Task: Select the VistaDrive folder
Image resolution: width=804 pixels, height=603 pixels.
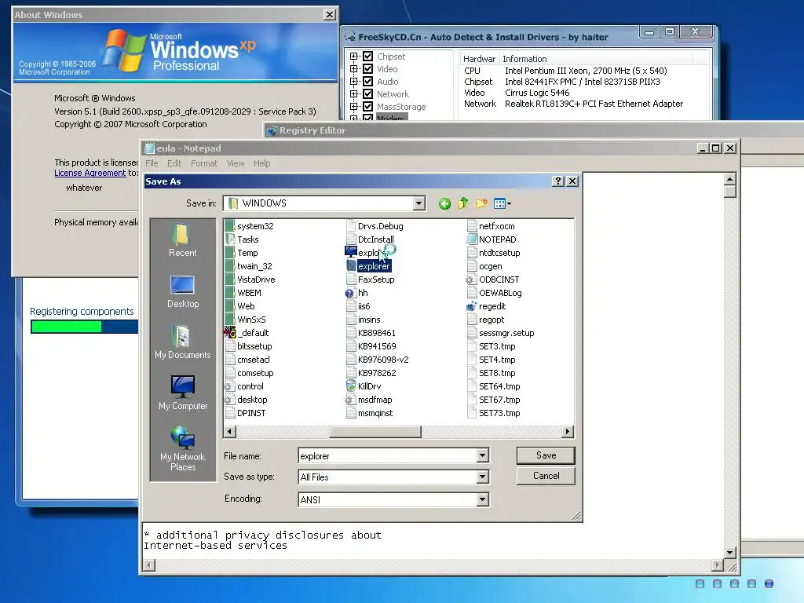Action: (250, 280)
